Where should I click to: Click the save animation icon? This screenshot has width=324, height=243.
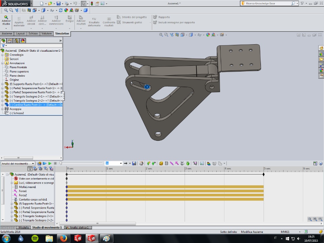pyautogui.click(x=134, y=163)
